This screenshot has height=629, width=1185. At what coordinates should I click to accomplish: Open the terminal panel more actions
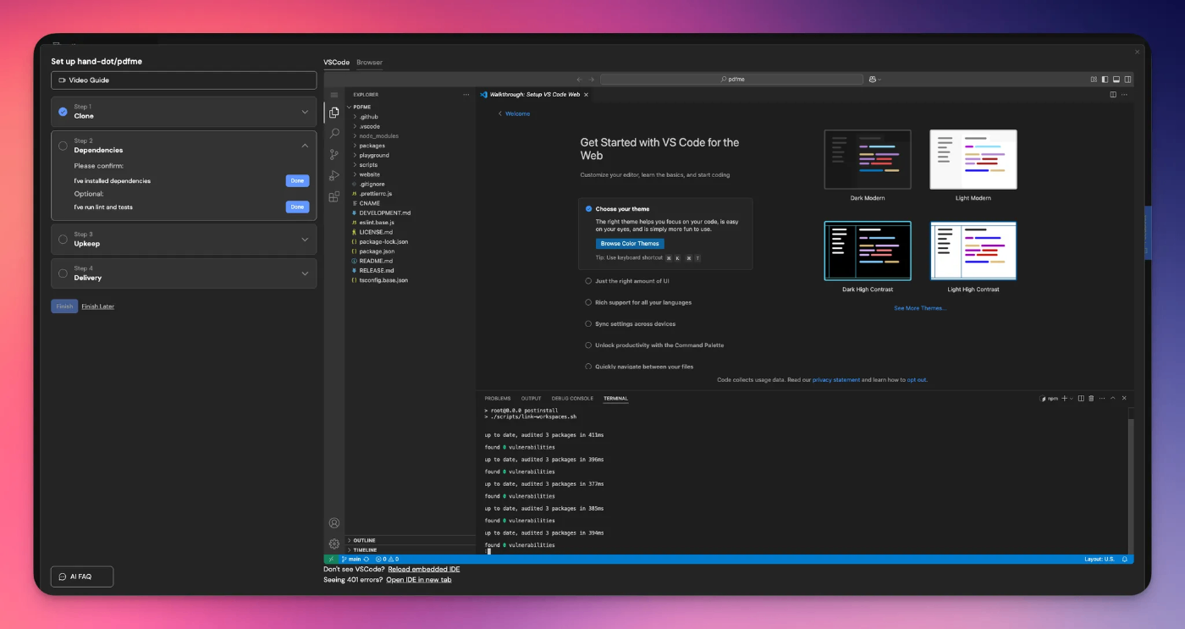click(1102, 398)
